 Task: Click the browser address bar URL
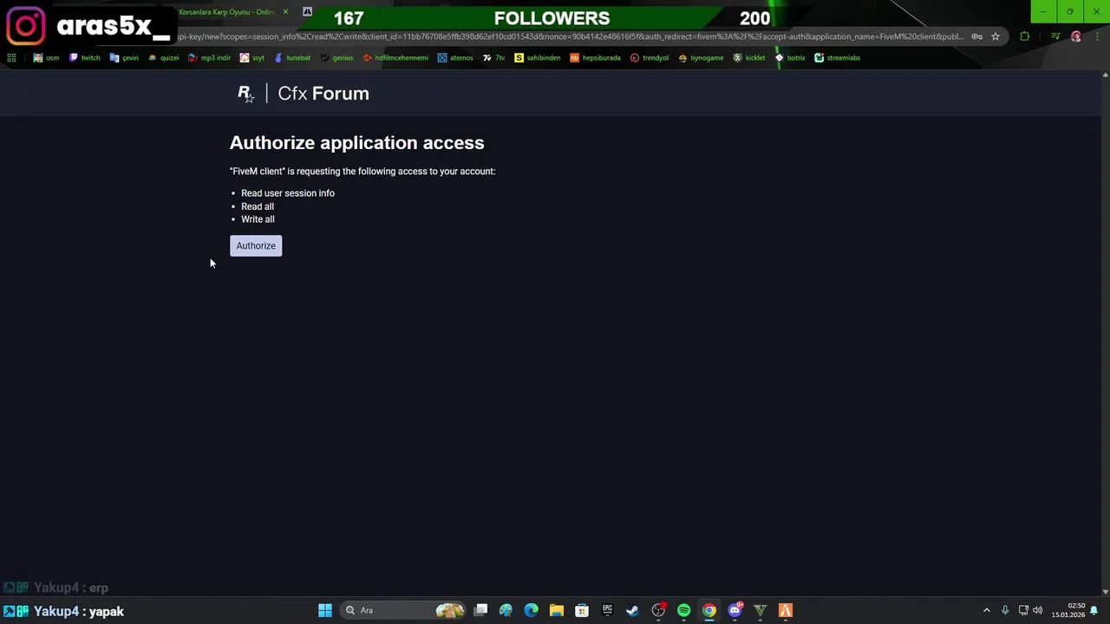(x=571, y=36)
